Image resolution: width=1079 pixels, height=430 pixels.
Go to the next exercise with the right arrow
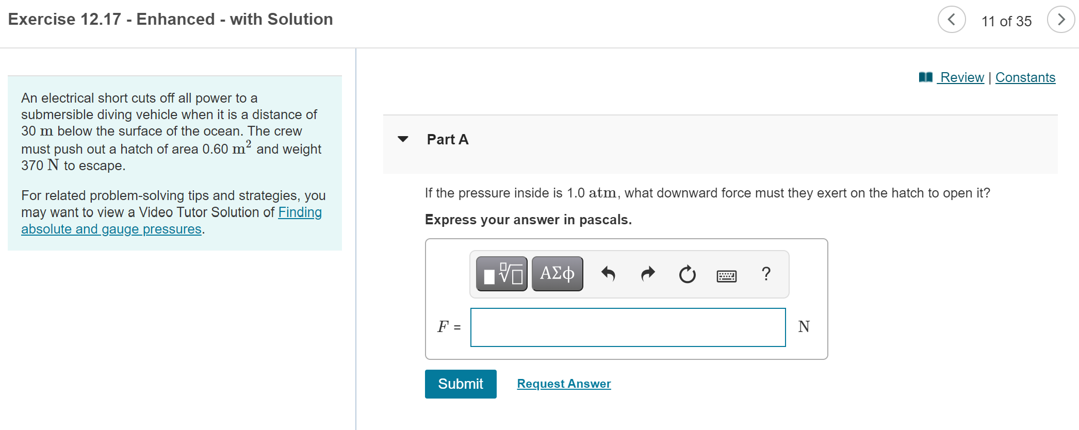pyautogui.click(x=1061, y=20)
